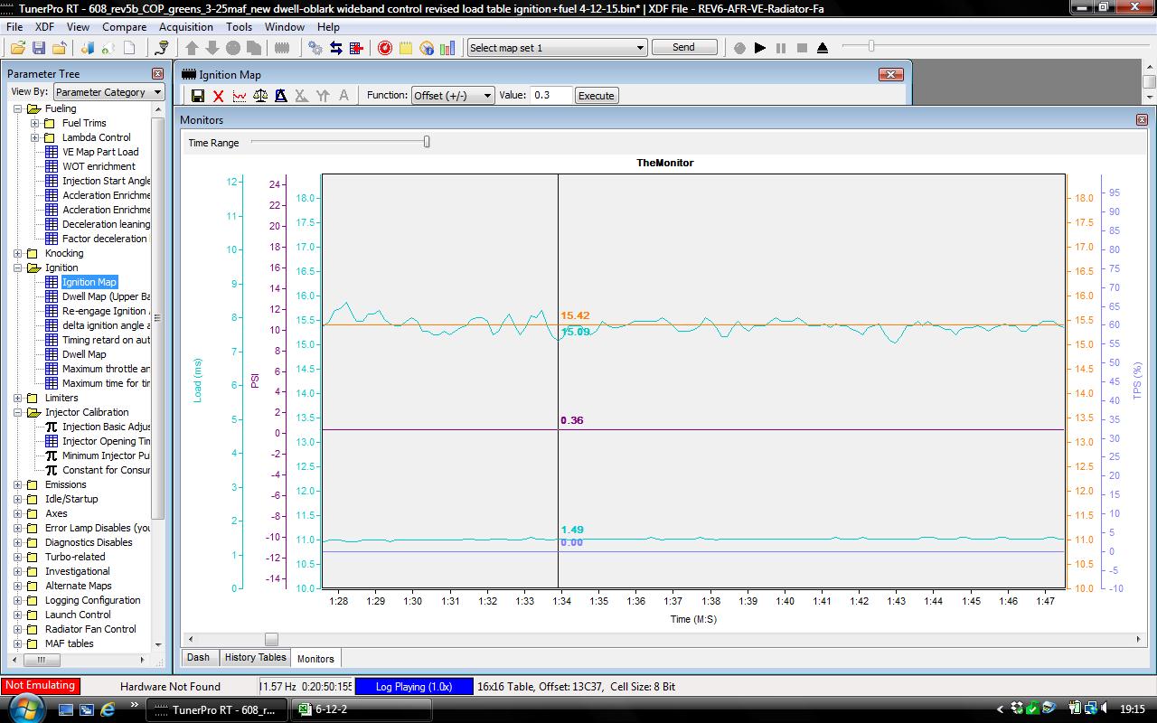The height and width of the screenshot is (723, 1157).
Task: Click the Send button
Action: point(684,48)
